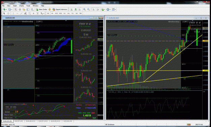
Task: Toggle Chart Shift from right edge
Action: (98, 9)
